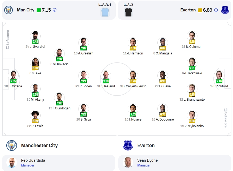Select J. Pickford's player photo
The image size is (233, 171).
[219, 75]
